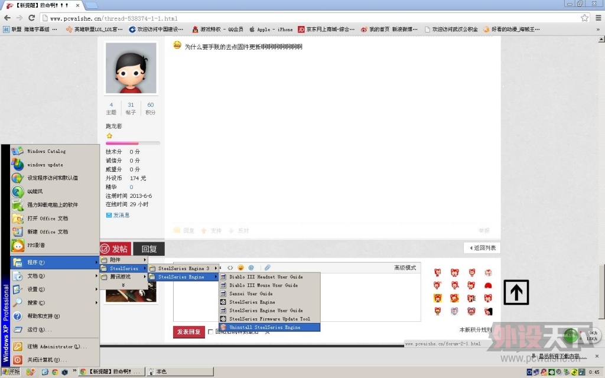
Task: Click 打开 Office 文档 in Start menu
Action: [55, 219]
